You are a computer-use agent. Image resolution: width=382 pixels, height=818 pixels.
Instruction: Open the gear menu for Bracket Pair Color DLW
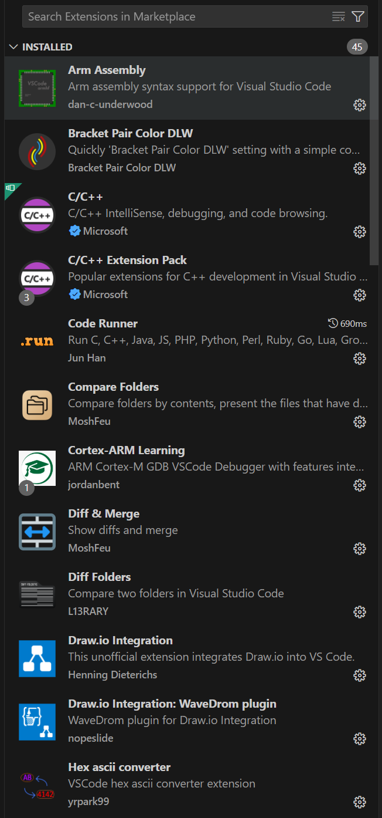click(360, 168)
